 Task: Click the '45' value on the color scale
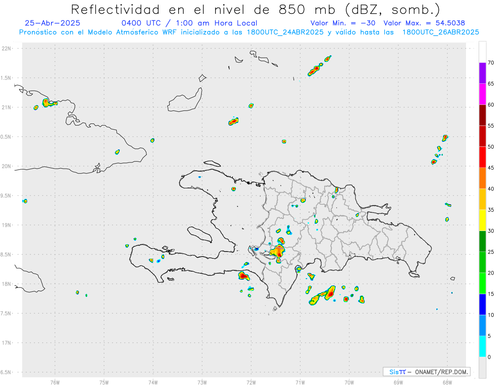(492, 168)
